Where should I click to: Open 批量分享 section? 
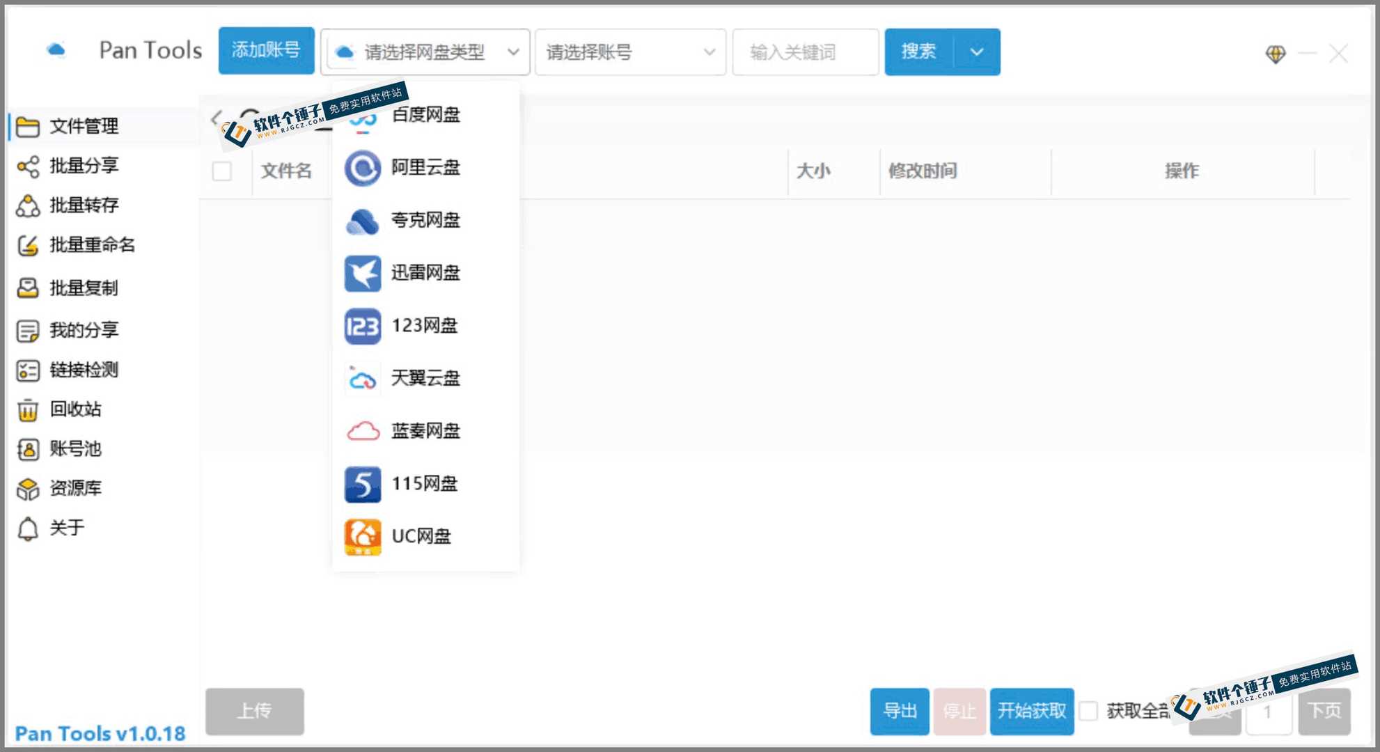[104, 166]
